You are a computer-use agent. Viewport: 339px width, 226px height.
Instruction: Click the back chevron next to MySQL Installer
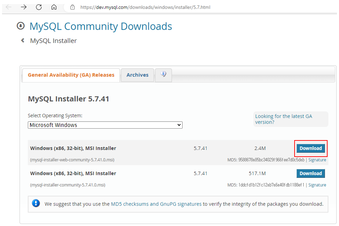click(x=23, y=40)
